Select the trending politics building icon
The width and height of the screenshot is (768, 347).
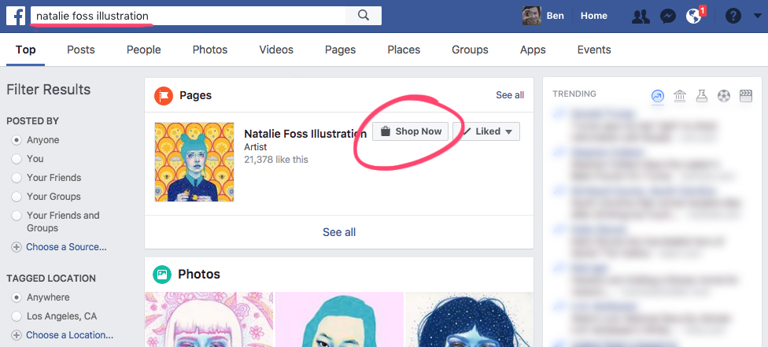679,95
